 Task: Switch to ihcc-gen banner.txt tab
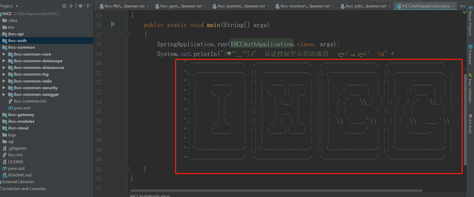178,6
